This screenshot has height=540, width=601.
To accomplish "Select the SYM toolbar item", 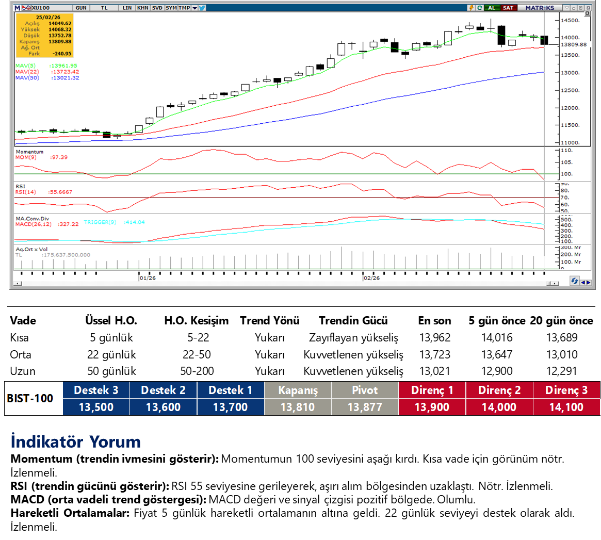I will (x=171, y=8).
